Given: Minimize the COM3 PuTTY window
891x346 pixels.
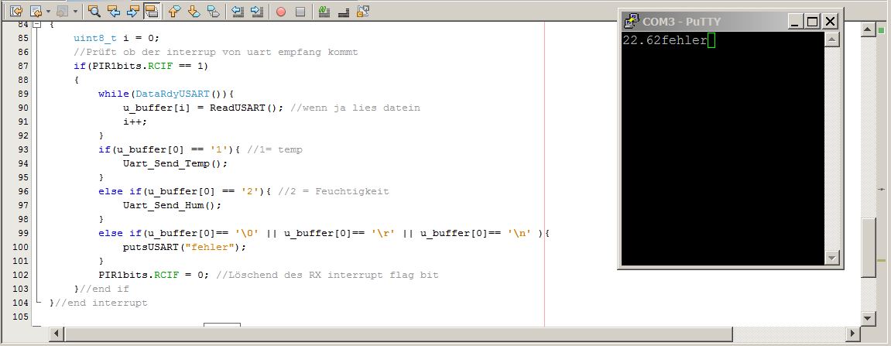Looking at the screenshot, I should [x=794, y=22].
